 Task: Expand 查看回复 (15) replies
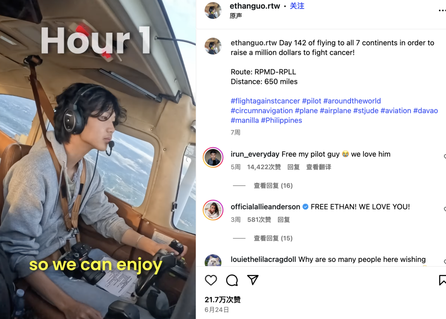coord(273,238)
